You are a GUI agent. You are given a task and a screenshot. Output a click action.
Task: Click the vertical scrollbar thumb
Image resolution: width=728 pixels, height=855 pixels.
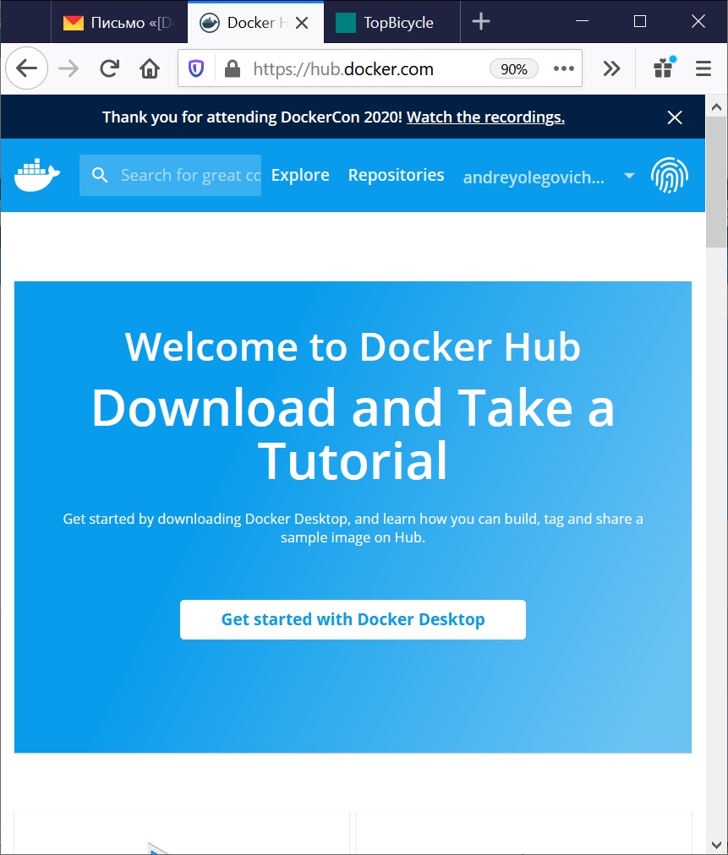[x=716, y=182]
